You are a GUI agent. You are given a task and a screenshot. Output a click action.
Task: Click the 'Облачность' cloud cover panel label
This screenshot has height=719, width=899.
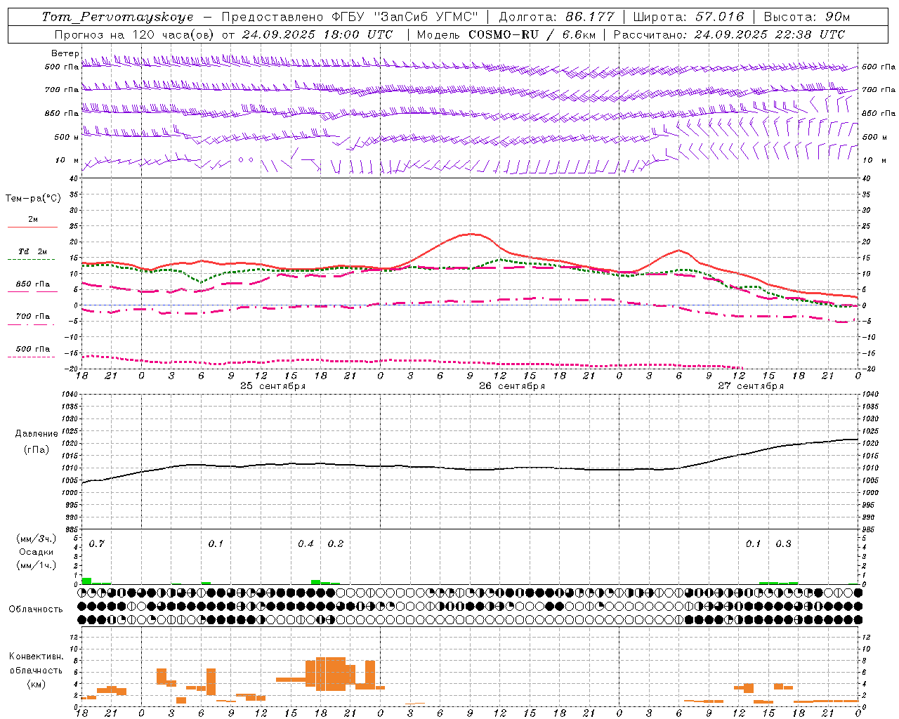[36, 609]
